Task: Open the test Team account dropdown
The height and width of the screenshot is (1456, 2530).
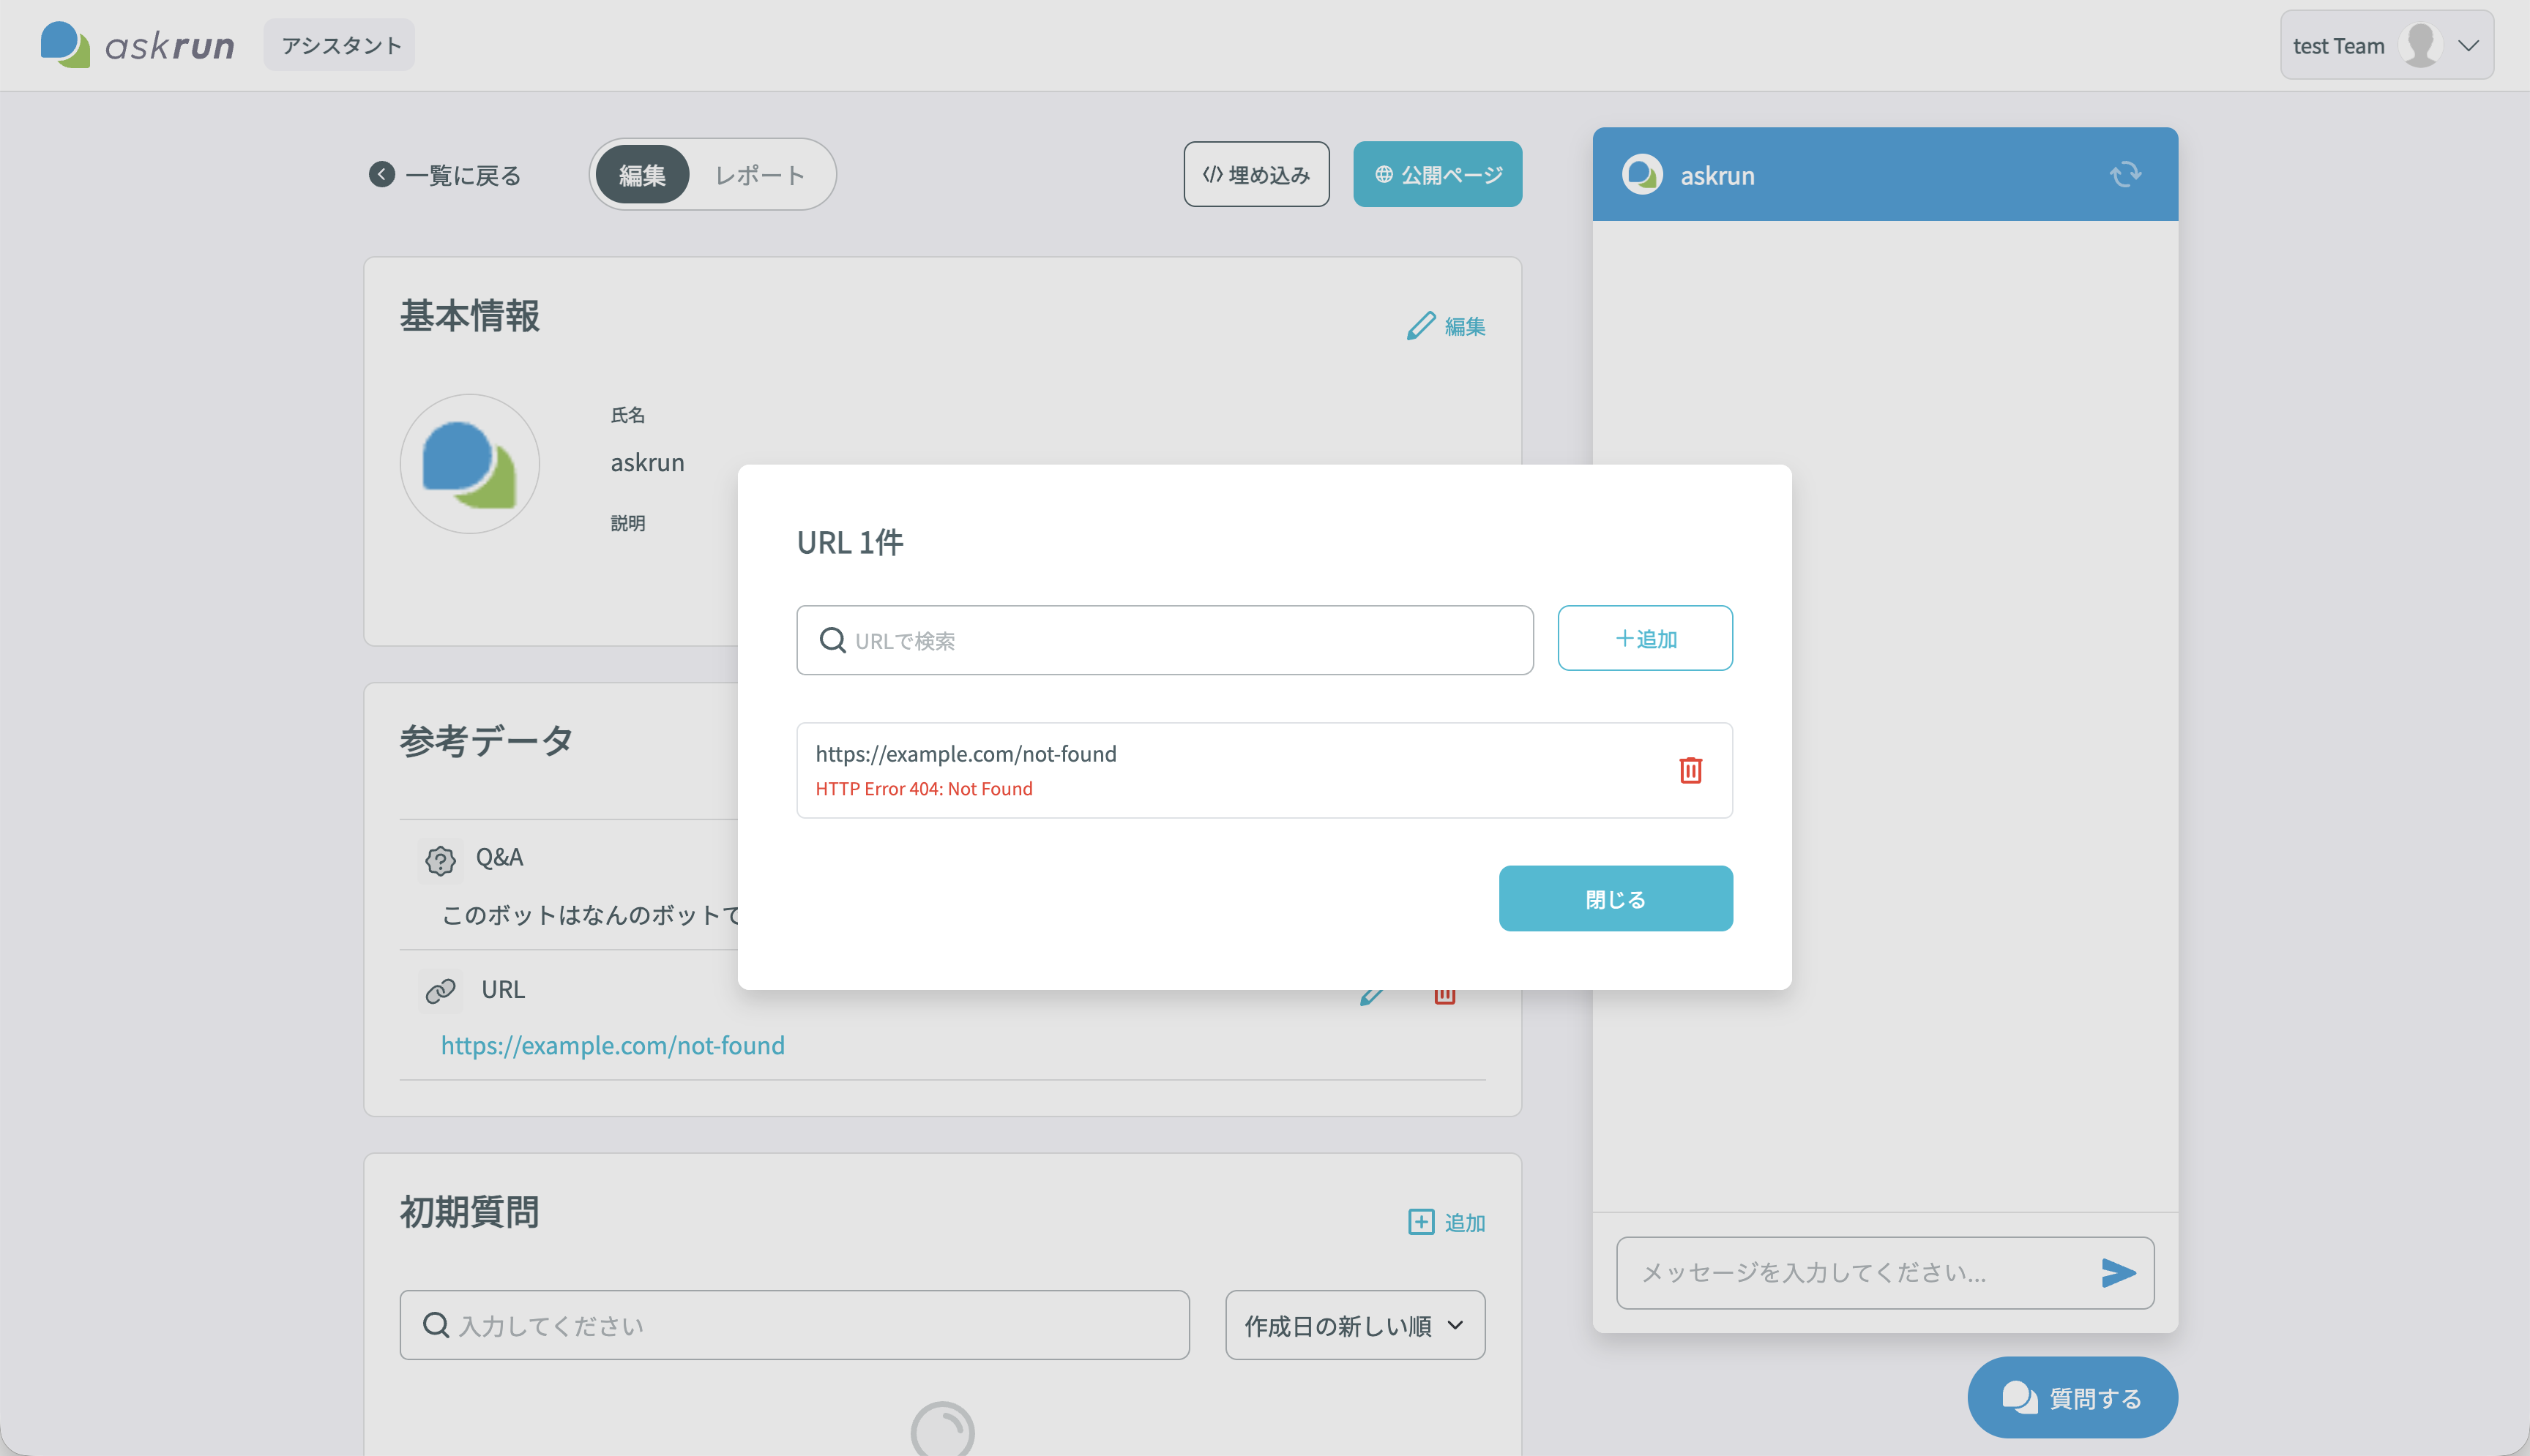Action: click(x=2386, y=45)
